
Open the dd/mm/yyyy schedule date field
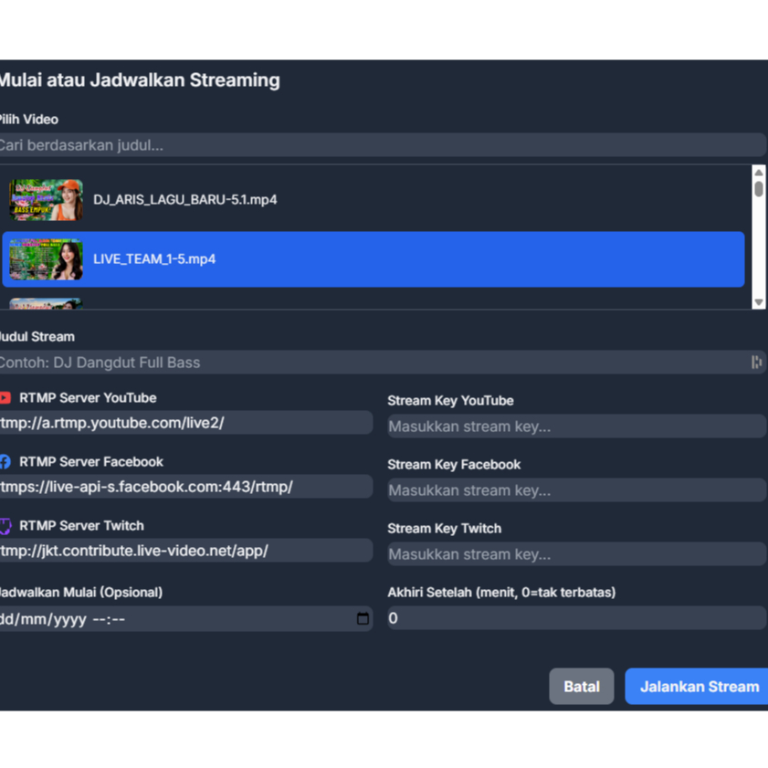[183, 618]
